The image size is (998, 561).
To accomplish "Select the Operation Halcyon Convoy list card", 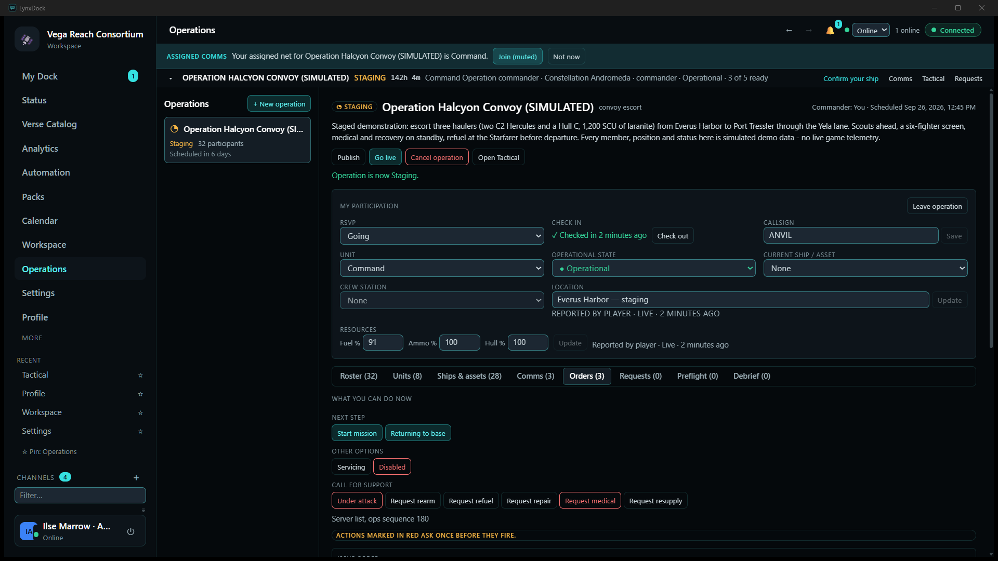I will pos(238,140).
